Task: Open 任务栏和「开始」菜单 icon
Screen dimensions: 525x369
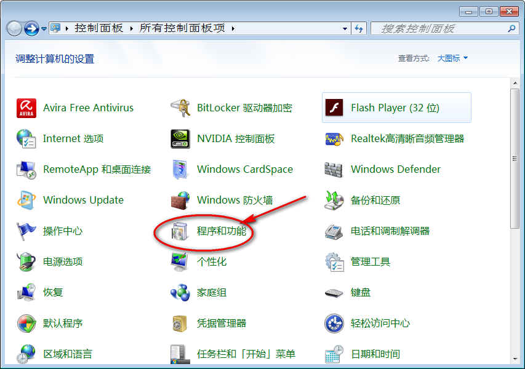Action: pos(180,354)
